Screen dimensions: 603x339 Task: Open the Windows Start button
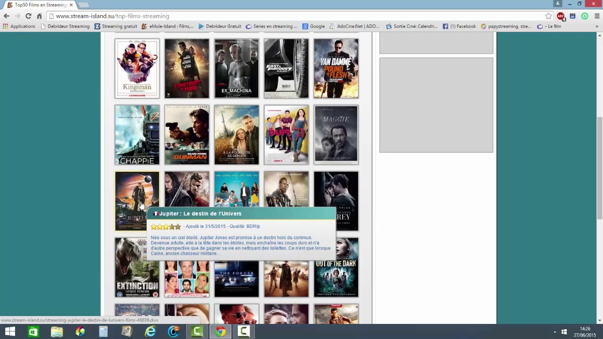point(9,331)
